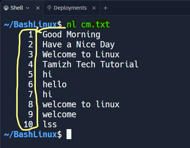Click the terminal cursor at the last prompt

(x=69, y=134)
